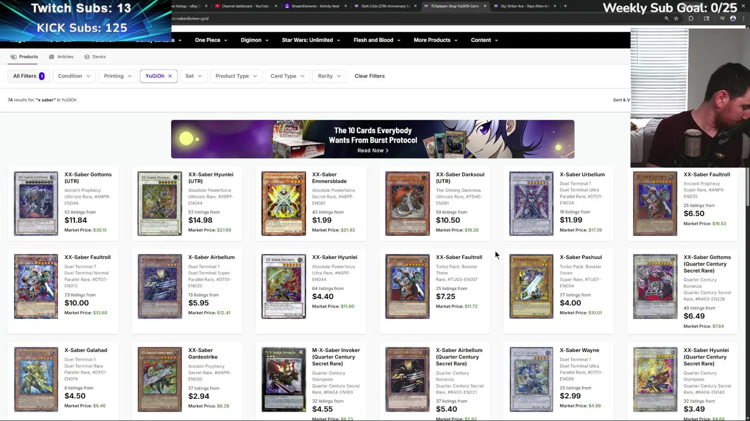750x421 pixels.
Task: Open XX-Saber Gottoms (Quarter Century Secret Rare) link
Action: (707, 264)
